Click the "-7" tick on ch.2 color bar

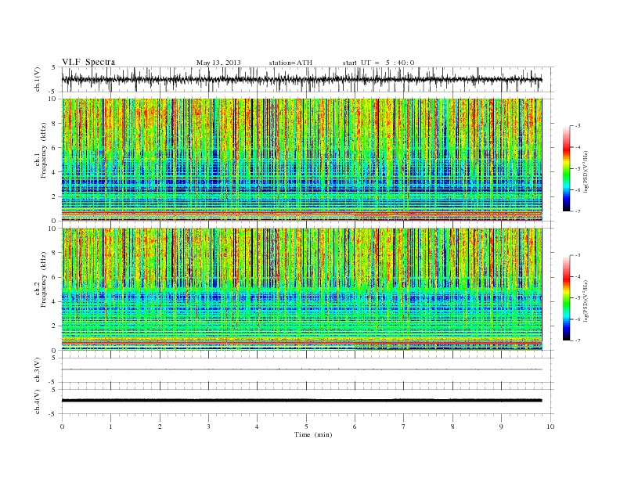(x=577, y=340)
